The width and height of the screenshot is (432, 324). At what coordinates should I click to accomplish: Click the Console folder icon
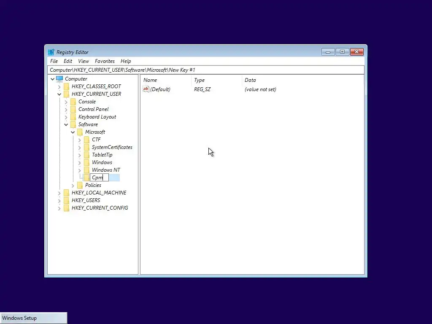(73, 102)
